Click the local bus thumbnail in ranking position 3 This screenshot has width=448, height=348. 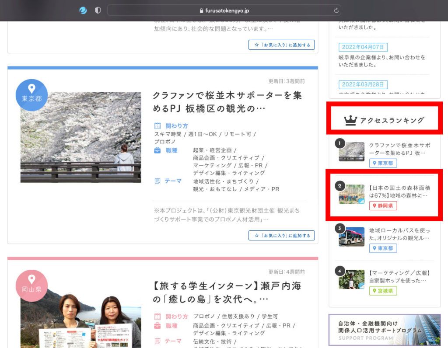(351, 236)
